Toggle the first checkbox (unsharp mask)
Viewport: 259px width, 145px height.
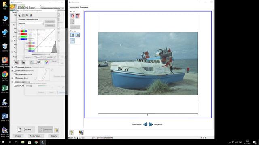15,67
